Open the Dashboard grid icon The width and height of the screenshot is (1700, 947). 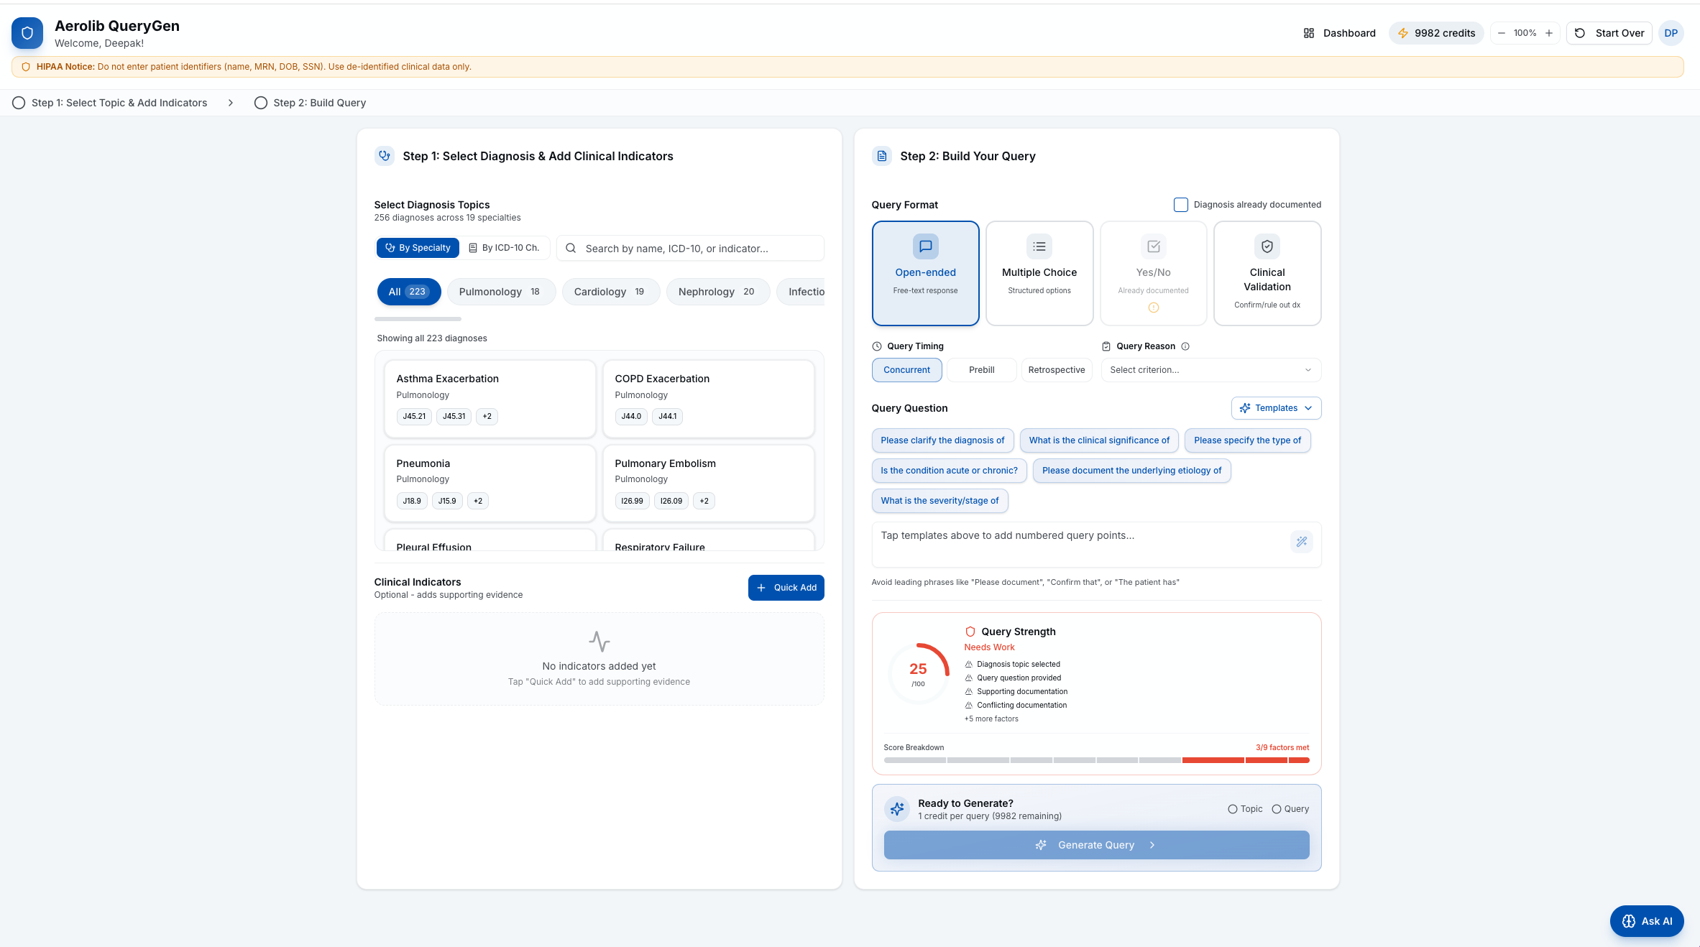[1308, 33]
